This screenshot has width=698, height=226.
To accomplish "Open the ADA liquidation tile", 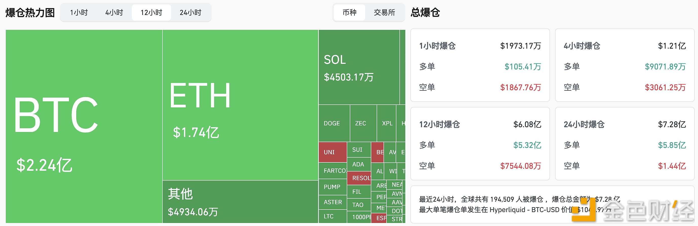I will click(x=359, y=164).
